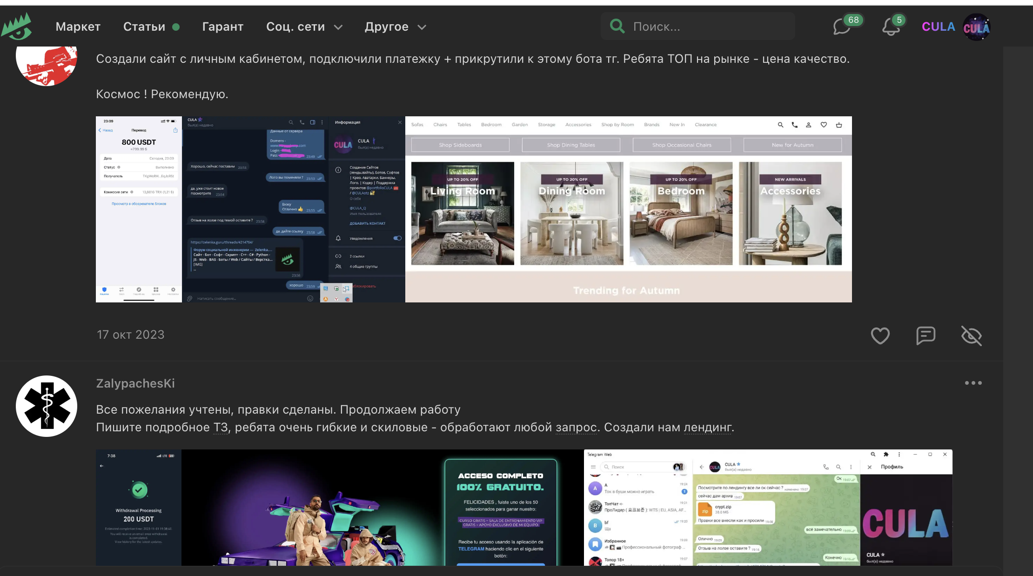Image resolution: width=1033 pixels, height=576 pixels.
Task: Click the green forum logo icon
Action: point(17,27)
